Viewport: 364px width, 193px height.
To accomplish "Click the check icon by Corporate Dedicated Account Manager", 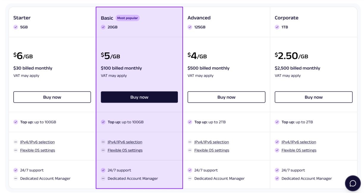I will pos(277,178).
